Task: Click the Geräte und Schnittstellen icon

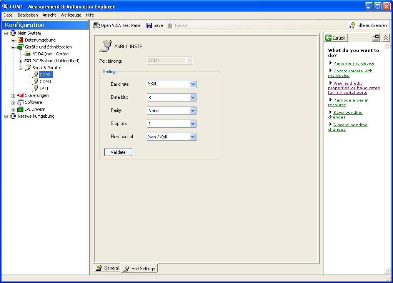Action: [x=20, y=47]
